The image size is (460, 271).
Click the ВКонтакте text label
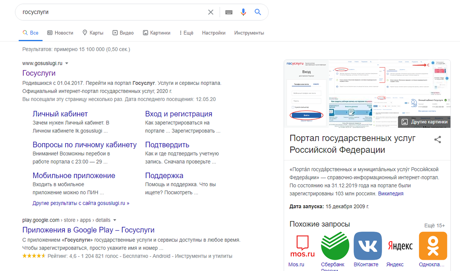366,264
